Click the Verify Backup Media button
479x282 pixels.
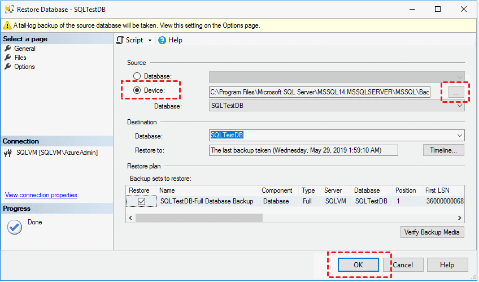pyautogui.click(x=432, y=232)
